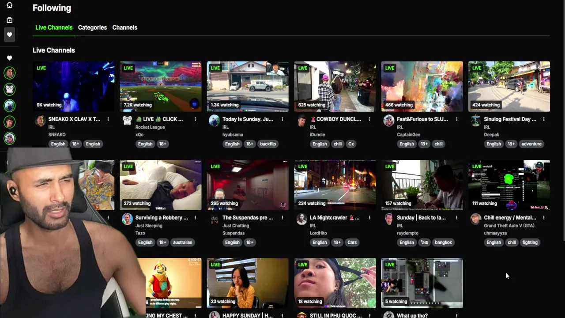Switch to the Categories tab
Screen dimensions: 565x318
click(x=92, y=27)
